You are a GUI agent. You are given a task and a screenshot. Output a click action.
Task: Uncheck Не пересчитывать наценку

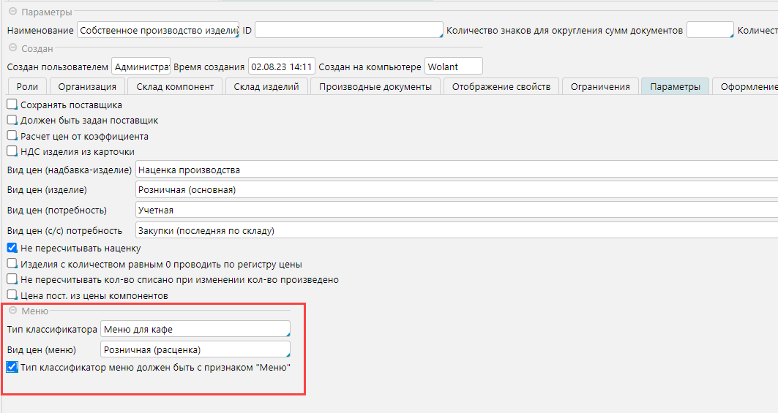pyautogui.click(x=12, y=249)
